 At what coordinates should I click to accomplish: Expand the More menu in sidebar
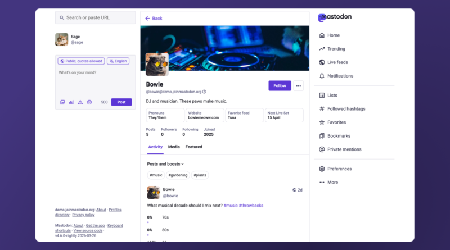[x=328, y=182]
